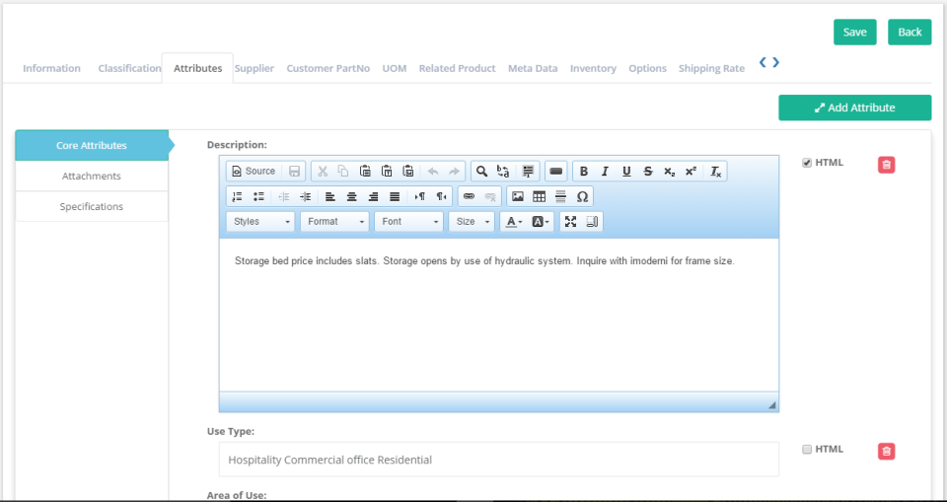The height and width of the screenshot is (502, 947).
Task: Open the UOM tab
Action: point(395,68)
